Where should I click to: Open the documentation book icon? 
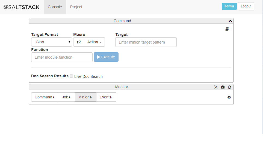(227, 29)
